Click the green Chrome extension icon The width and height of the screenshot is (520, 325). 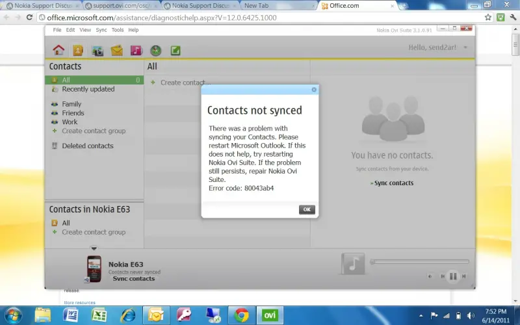(500, 18)
